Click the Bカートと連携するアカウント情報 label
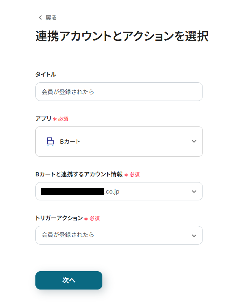 click(x=79, y=174)
